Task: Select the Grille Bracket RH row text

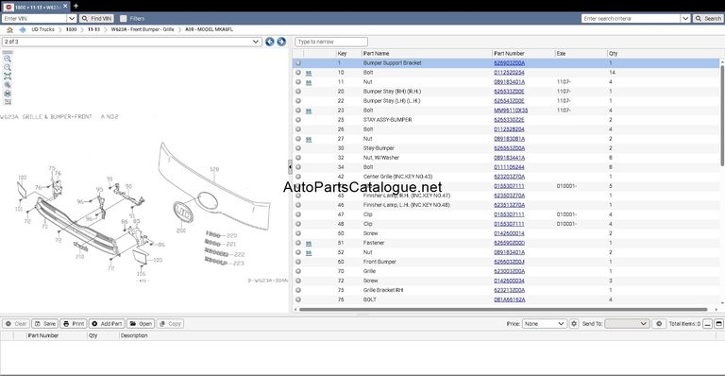Action: point(383,290)
